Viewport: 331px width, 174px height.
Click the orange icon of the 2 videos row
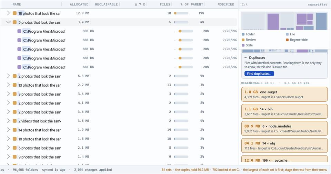tap(14, 121)
